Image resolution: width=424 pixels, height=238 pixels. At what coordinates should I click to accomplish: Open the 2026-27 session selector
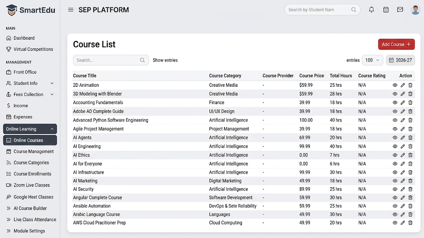pyautogui.click(x=400, y=60)
